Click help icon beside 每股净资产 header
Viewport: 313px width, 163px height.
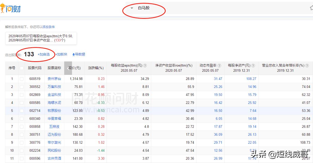click(x=253, y=66)
